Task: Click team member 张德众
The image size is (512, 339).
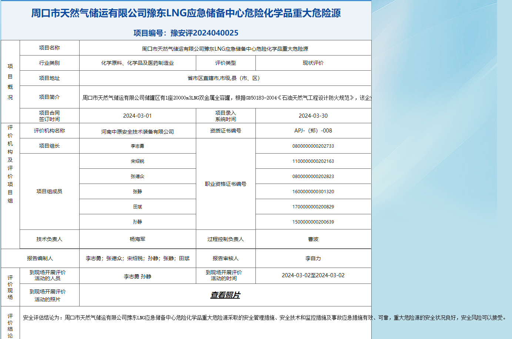Action: pos(137,176)
